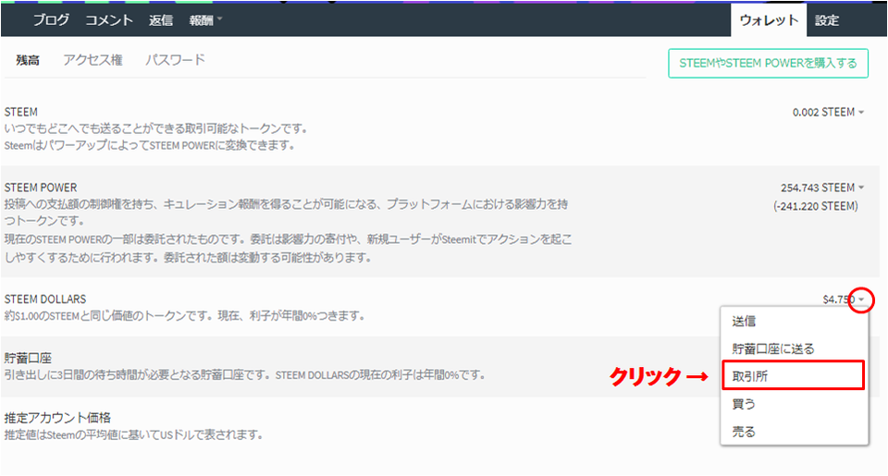Expand the 報酬 dropdown menu

[205, 19]
